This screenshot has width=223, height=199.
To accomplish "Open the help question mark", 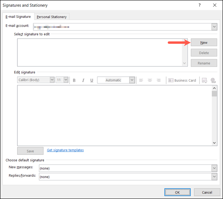I will [200, 5].
